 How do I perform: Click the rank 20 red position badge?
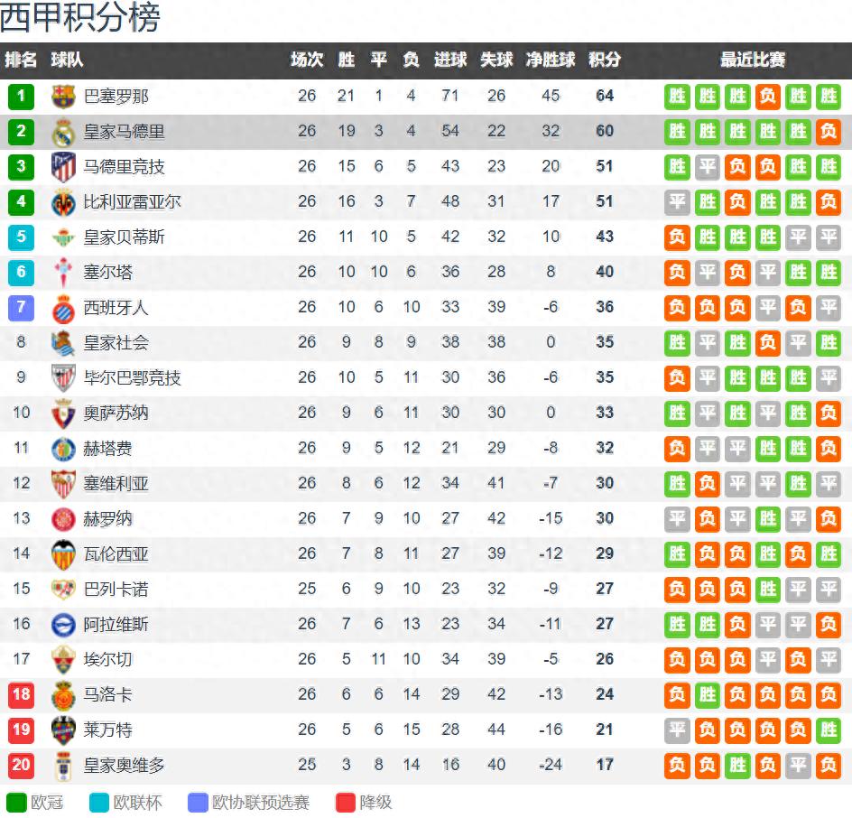click(21, 766)
